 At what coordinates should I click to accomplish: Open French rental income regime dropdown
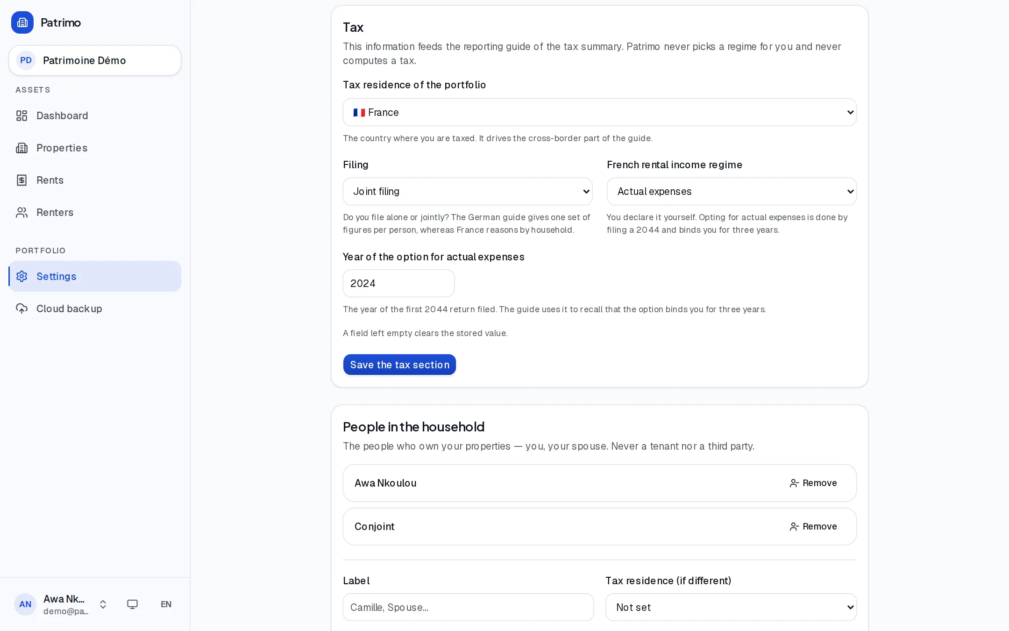[x=732, y=191]
